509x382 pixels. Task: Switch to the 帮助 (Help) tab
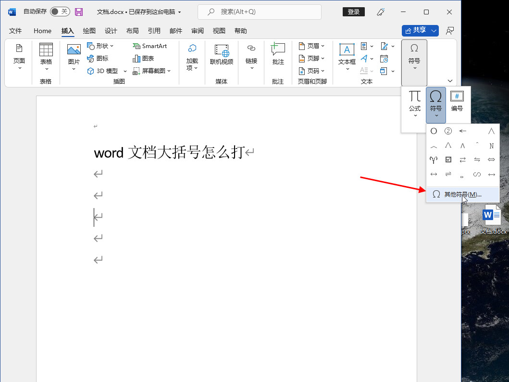(240, 31)
